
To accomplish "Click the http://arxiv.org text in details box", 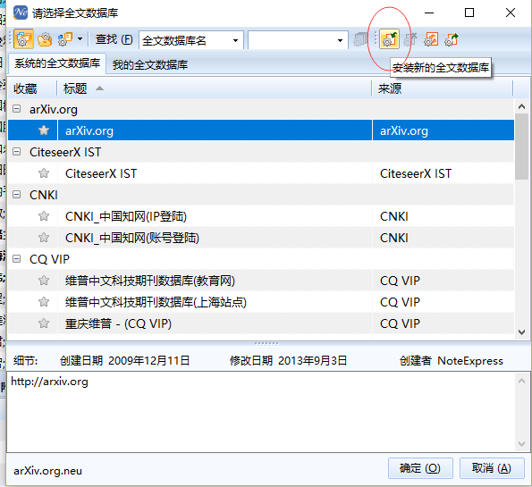I will tap(49, 382).
